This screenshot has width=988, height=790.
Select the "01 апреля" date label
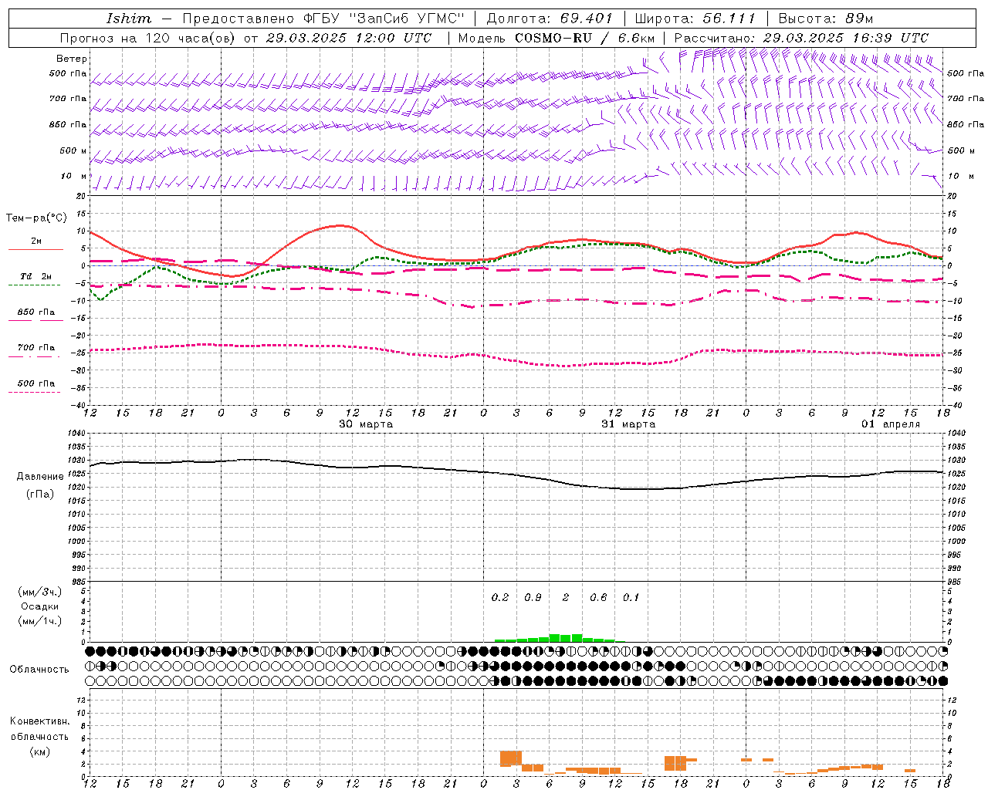point(891,424)
